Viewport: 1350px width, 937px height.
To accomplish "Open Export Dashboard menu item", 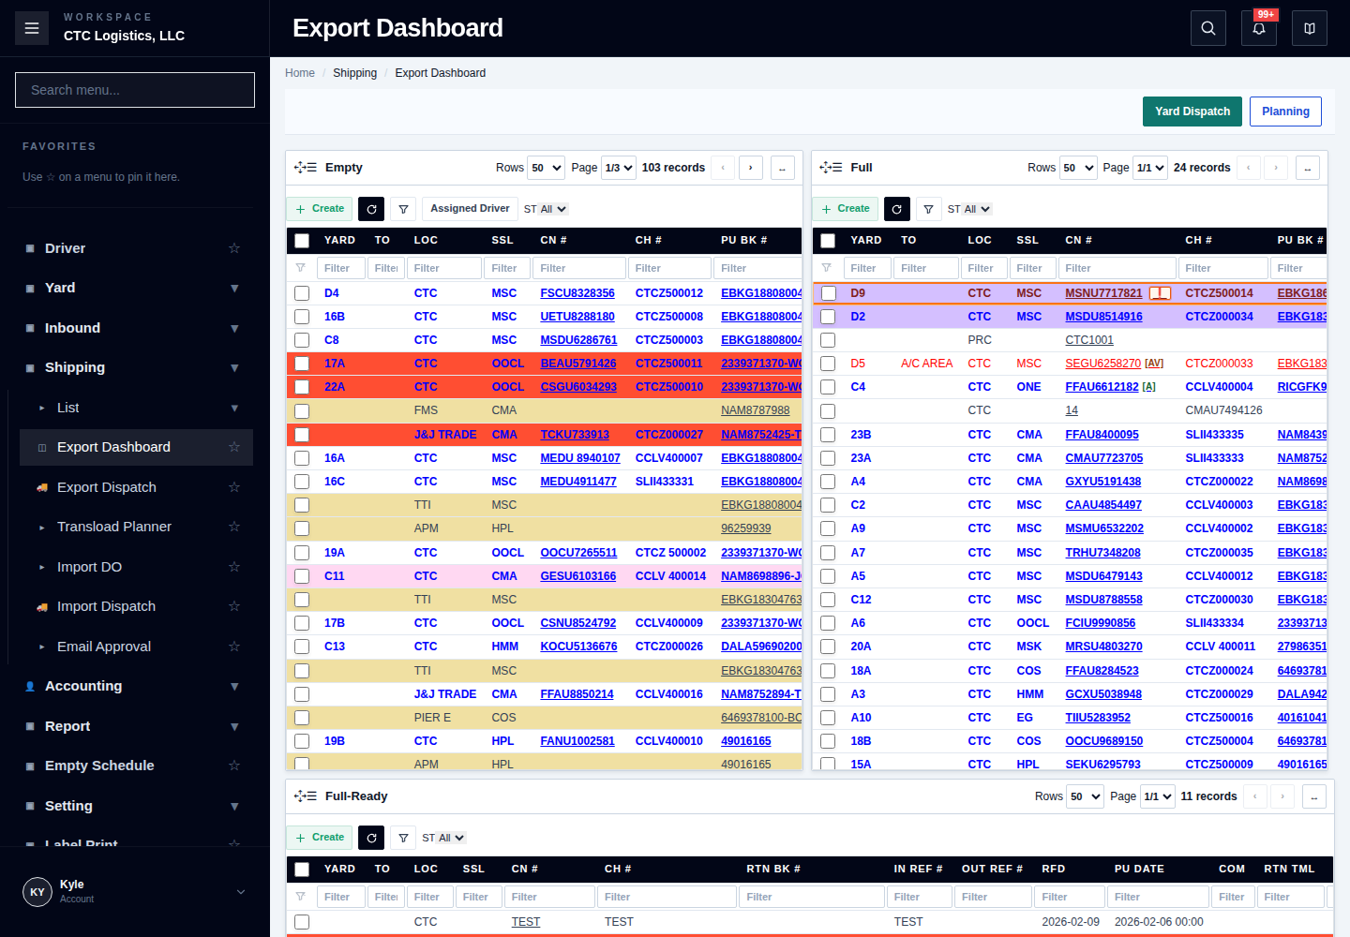I will coord(136,447).
